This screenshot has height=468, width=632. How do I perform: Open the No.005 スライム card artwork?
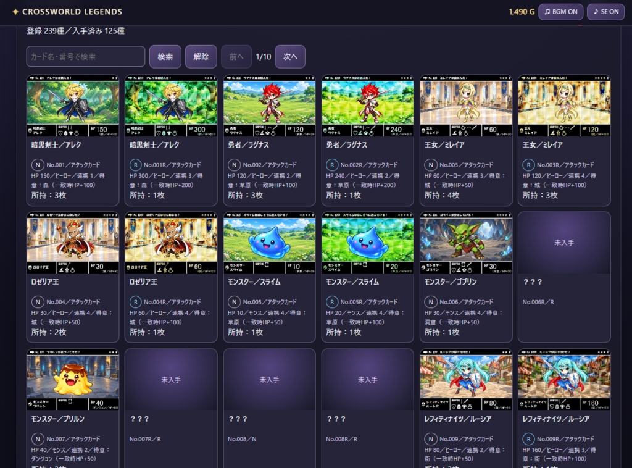pyautogui.click(x=269, y=243)
